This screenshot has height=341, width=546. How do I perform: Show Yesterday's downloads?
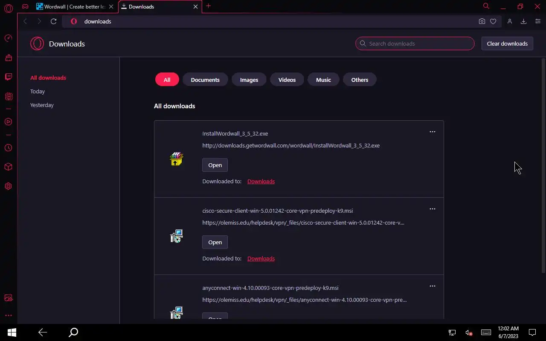42,105
